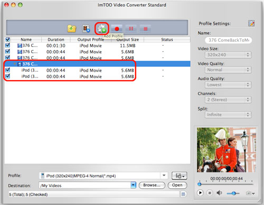Sort by the Output Size column header
The width and height of the screenshot is (264, 205).
(128, 40)
